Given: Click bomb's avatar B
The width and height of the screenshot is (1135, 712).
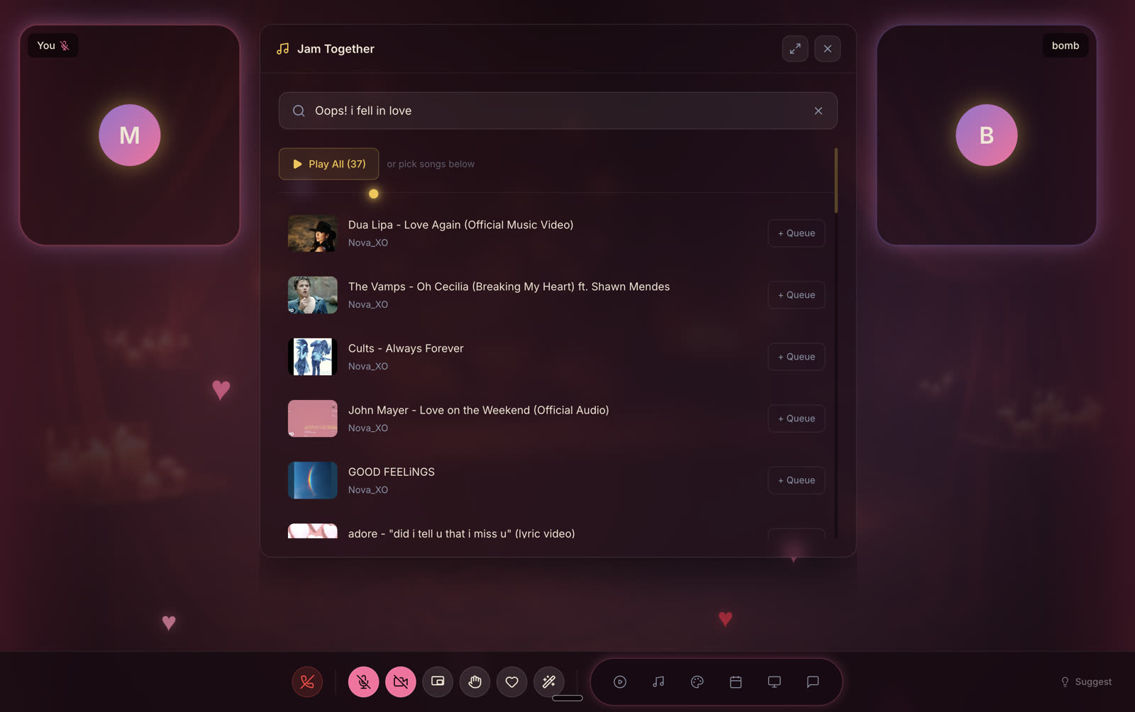Looking at the screenshot, I should 987,135.
